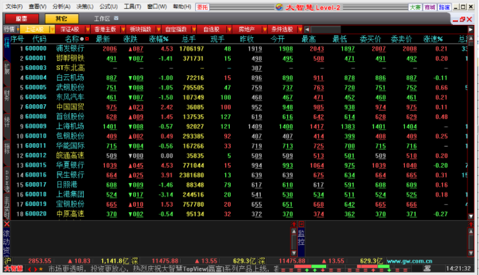The height and width of the screenshot is (275, 479).
Task: Open the www.gw.com.cn link
Action: tap(409, 261)
